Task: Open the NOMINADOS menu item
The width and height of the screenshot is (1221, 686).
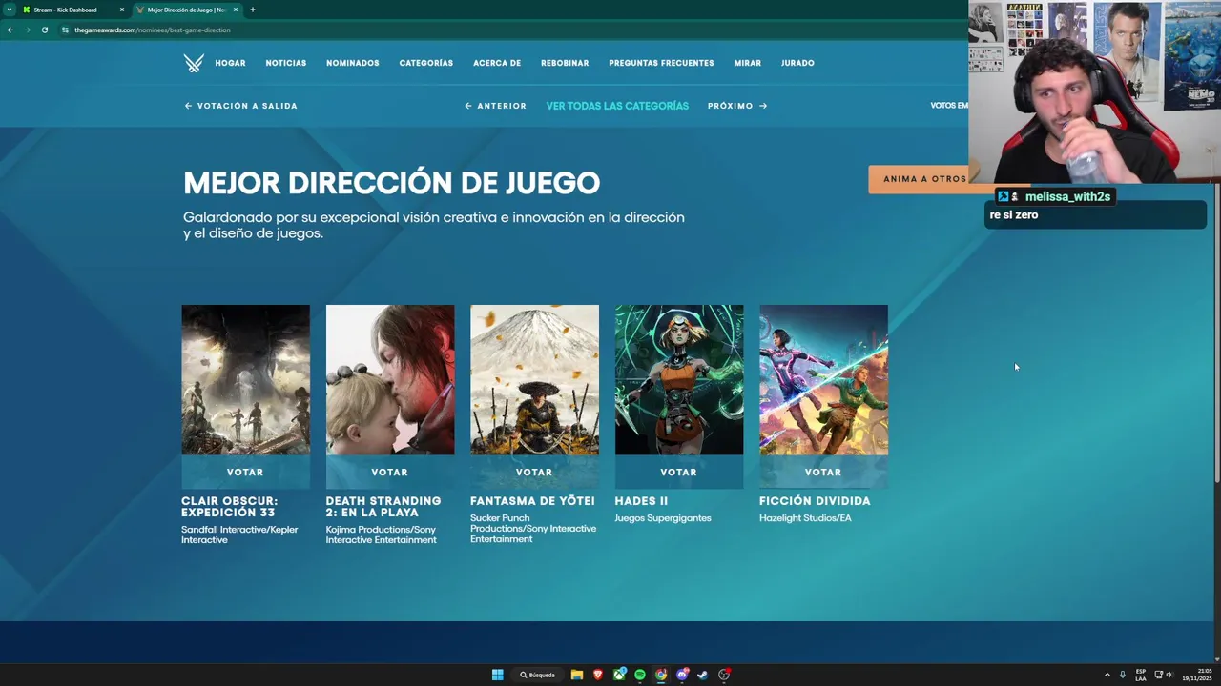Action: (x=353, y=63)
